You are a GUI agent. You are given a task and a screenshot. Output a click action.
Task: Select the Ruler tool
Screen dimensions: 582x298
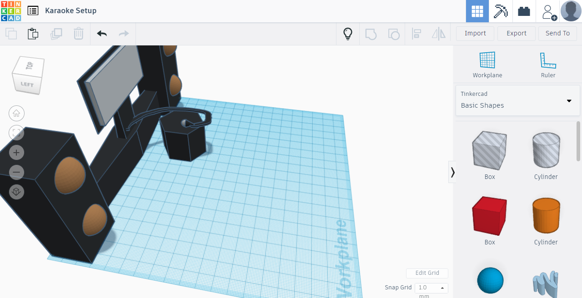548,65
